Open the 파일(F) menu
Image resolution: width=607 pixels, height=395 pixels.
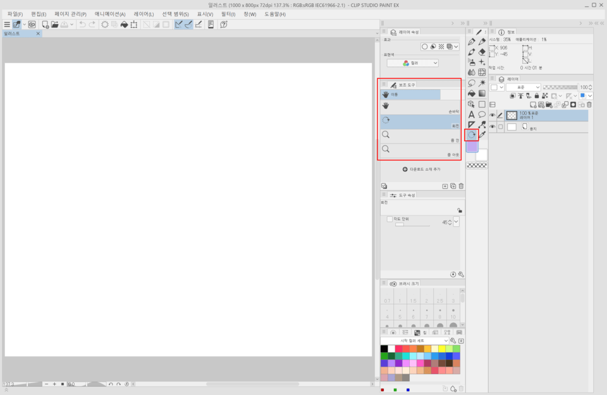15,14
